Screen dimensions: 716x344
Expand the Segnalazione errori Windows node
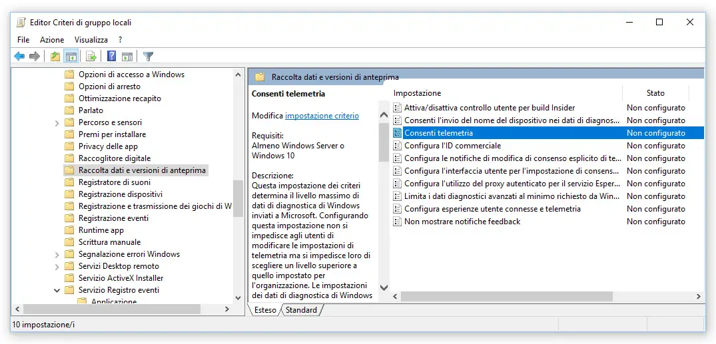57,254
